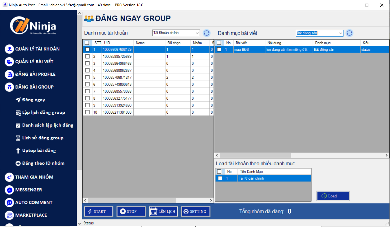Click UID cell 100085680862687
This screenshot has width=390, height=227.
pyautogui.click(x=117, y=70)
